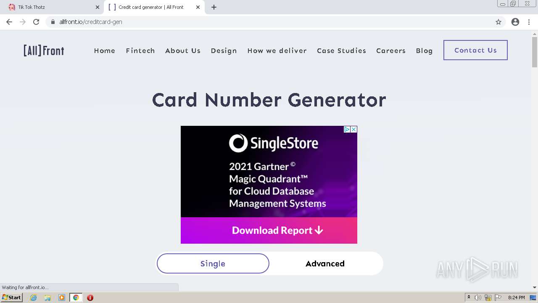Select the Single mode toggle

point(213,263)
